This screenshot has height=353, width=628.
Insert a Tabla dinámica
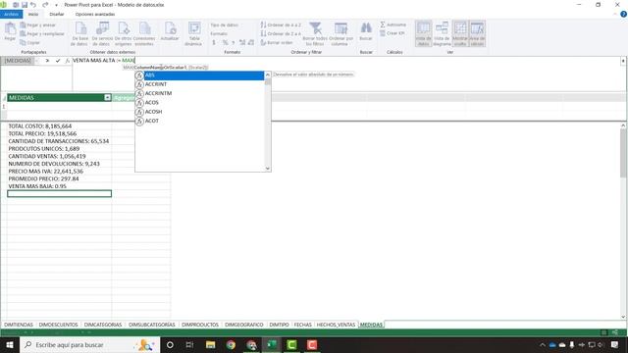tap(194, 33)
